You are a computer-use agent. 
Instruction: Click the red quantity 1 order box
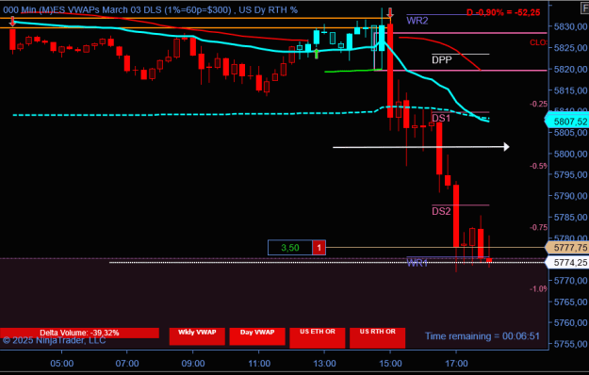point(319,248)
